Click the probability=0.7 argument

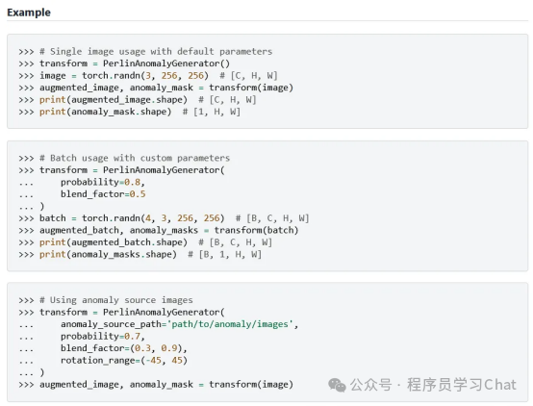point(103,337)
